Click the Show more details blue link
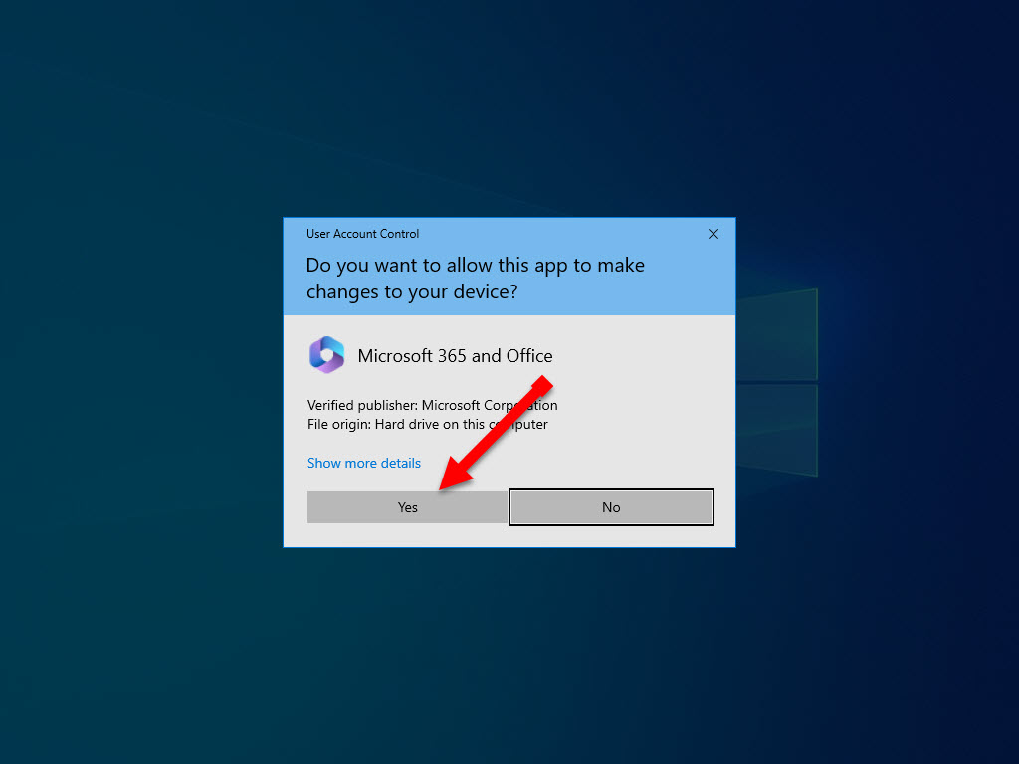The image size is (1019, 764). tap(364, 463)
